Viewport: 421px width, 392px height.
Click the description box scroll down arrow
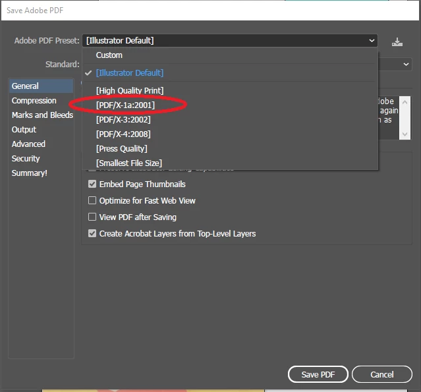[405, 134]
